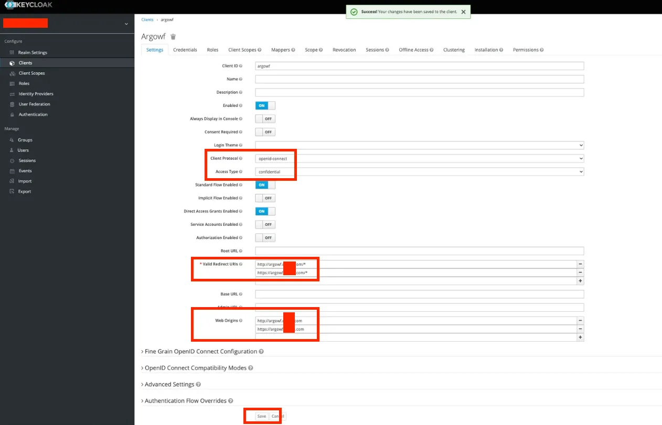
Task: Remove the second Valid Redirect URI
Action: (x=580, y=273)
